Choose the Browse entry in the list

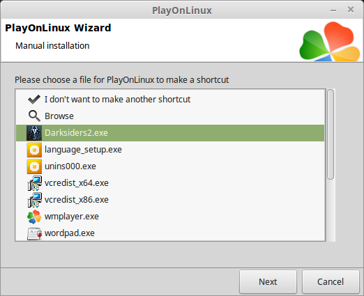coord(59,116)
